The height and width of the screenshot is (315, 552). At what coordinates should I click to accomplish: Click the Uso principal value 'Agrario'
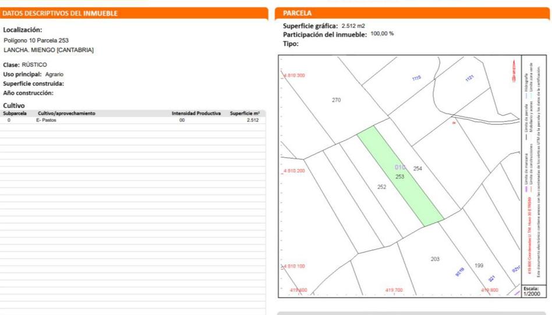pos(54,74)
